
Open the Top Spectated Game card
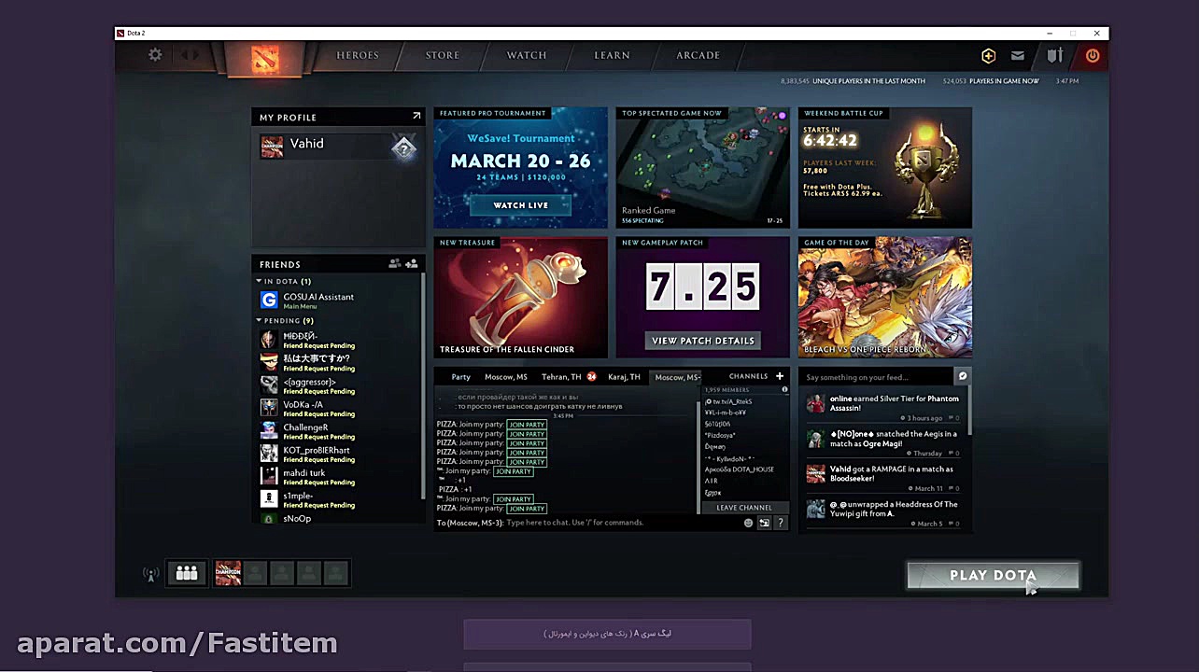[x=703, y=168]
